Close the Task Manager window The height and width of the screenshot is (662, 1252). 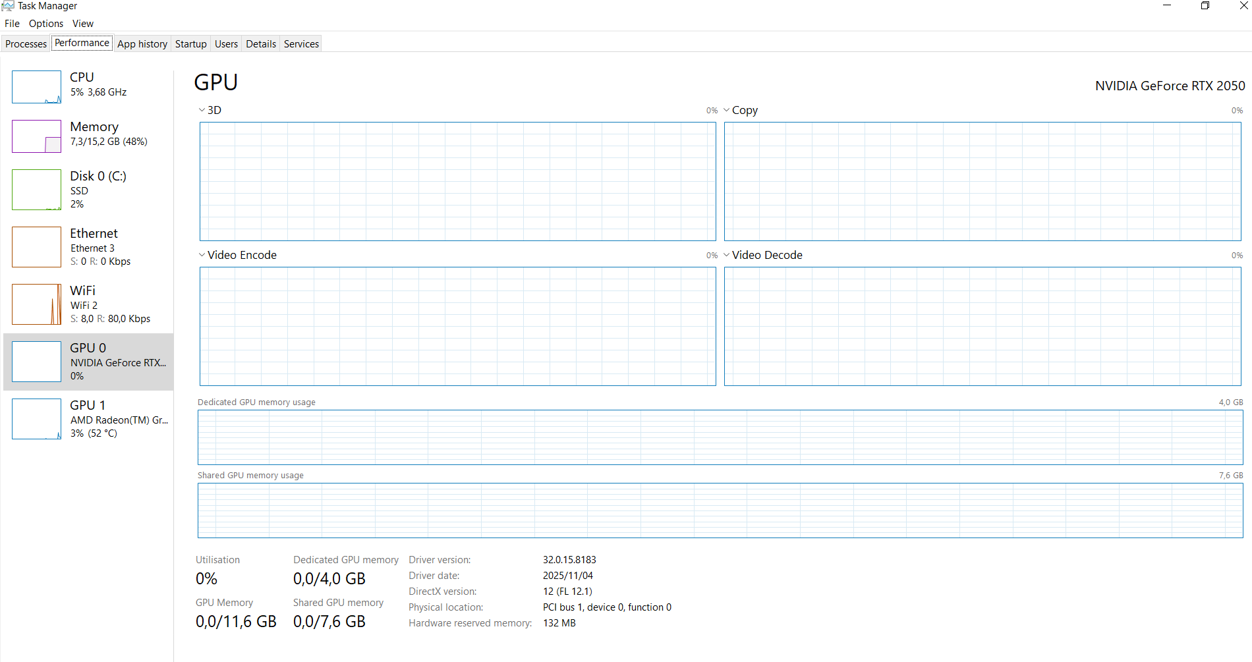[x=1243, y=6]
